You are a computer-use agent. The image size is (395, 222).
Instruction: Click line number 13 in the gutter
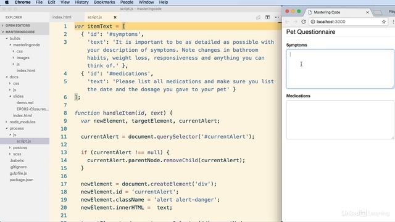pos(64,152)
